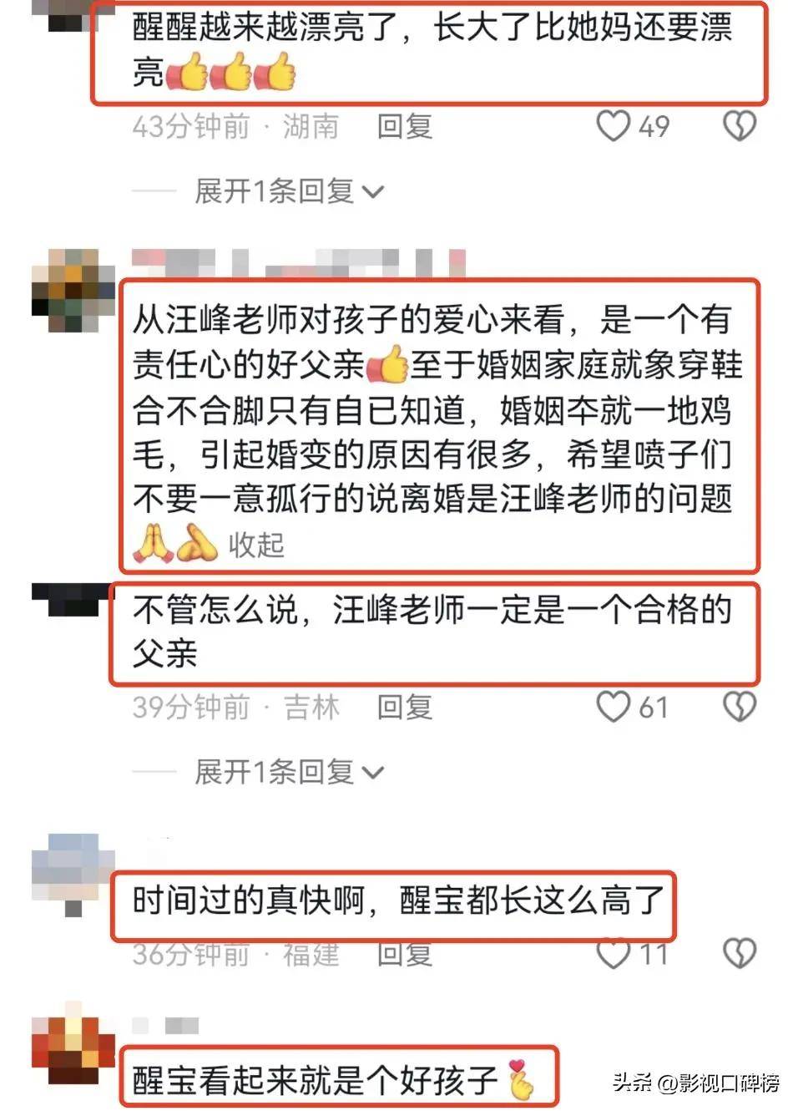Image resolution: width=798 pixels, height=1111 pixels.
Task: Open blurred username above the long comment
Action: [x=298, y=262]
